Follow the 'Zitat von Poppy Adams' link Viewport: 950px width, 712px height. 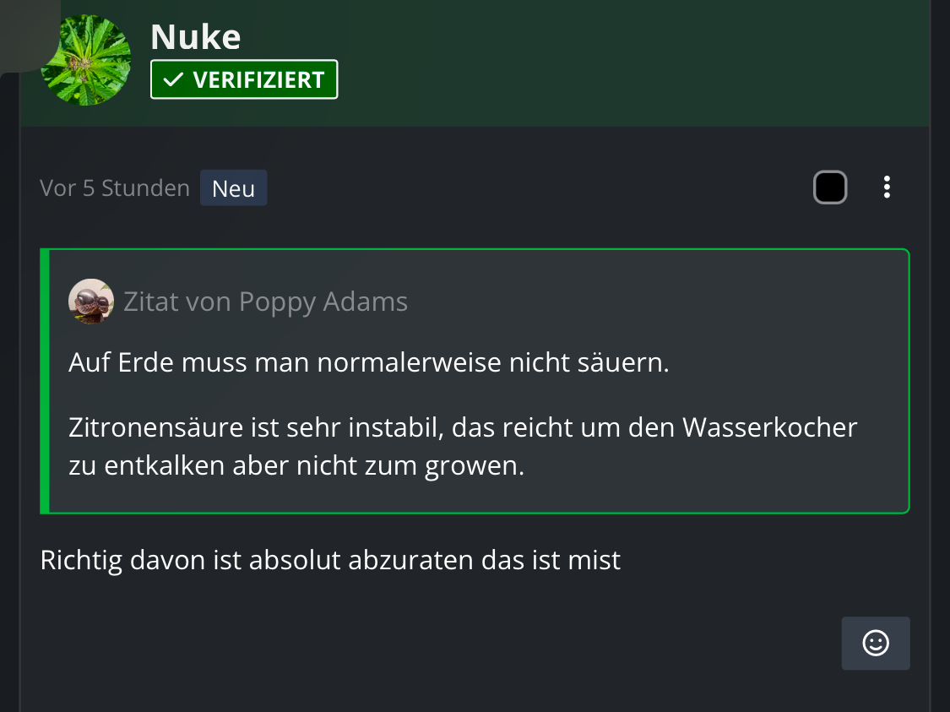[x=265, y=302]
